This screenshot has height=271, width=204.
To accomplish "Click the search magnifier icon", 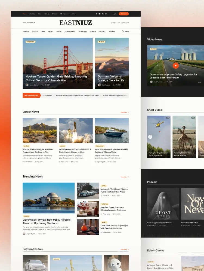I will pyautogui.click(x=123, y=31).
